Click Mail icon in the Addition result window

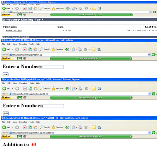[74, 127]
